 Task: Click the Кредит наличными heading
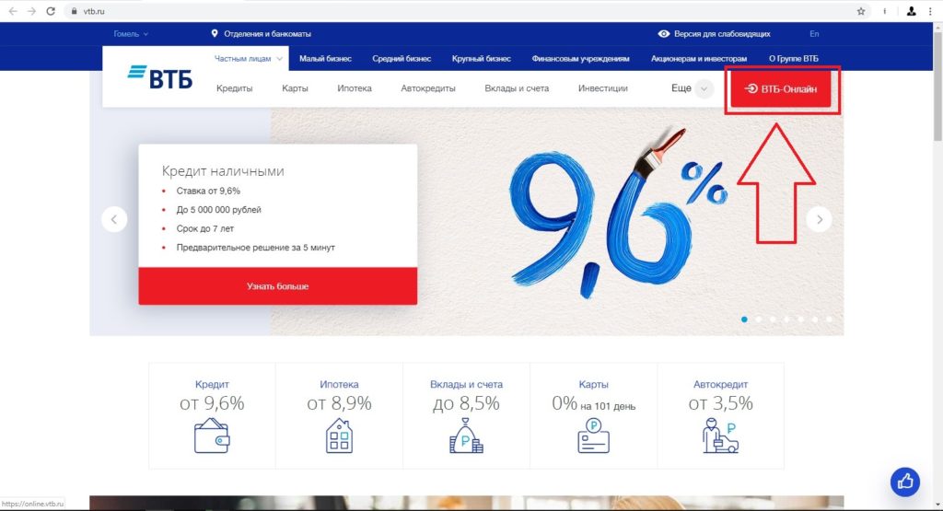223,171
